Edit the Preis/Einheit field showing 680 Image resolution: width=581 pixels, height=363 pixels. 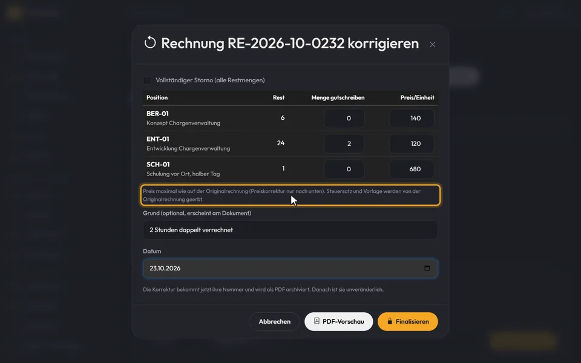point(412,169)
